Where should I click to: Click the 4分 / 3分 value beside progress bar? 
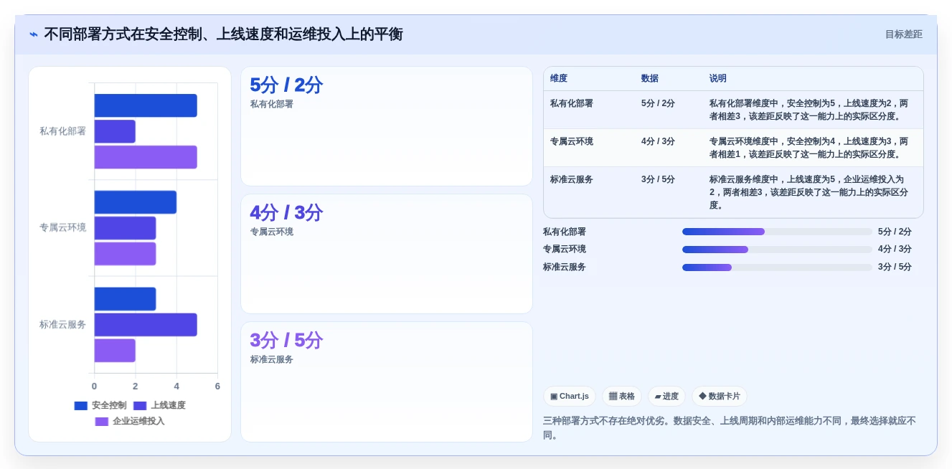click(x=895, y=250)
